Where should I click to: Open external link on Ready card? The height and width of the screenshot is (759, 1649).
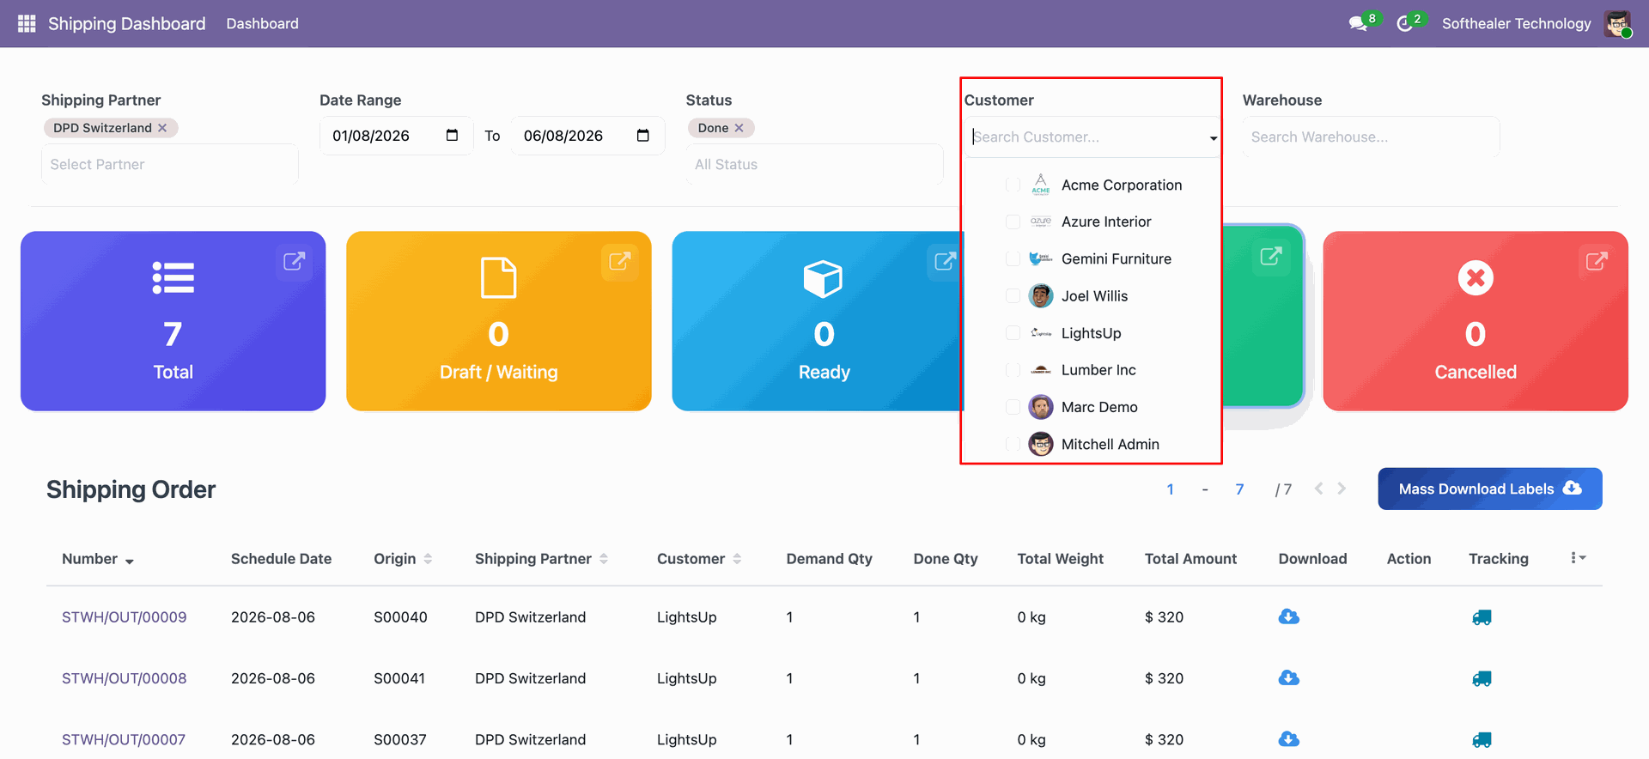click(946, 261)
